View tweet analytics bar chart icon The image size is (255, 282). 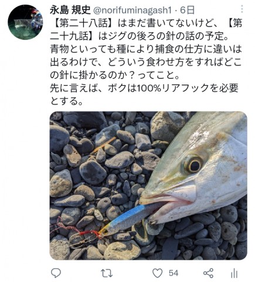pos(234,273)
